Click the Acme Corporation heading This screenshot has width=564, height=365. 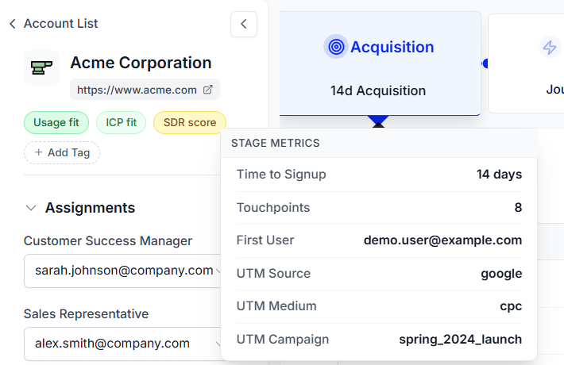(141, 63)
